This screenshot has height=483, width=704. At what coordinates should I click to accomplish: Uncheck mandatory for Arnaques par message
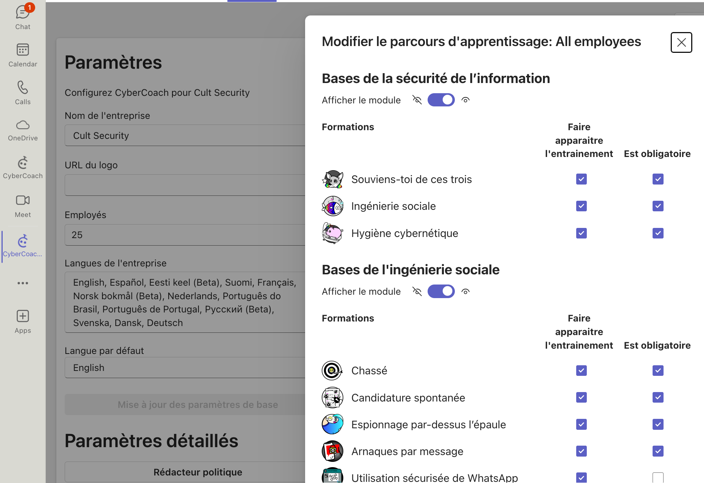657,451
